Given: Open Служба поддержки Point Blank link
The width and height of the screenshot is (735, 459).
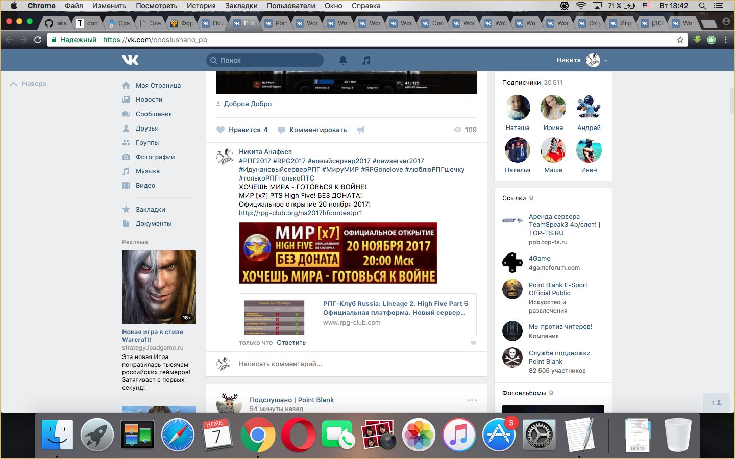Looking at the screenshot, I should point(559,358).
